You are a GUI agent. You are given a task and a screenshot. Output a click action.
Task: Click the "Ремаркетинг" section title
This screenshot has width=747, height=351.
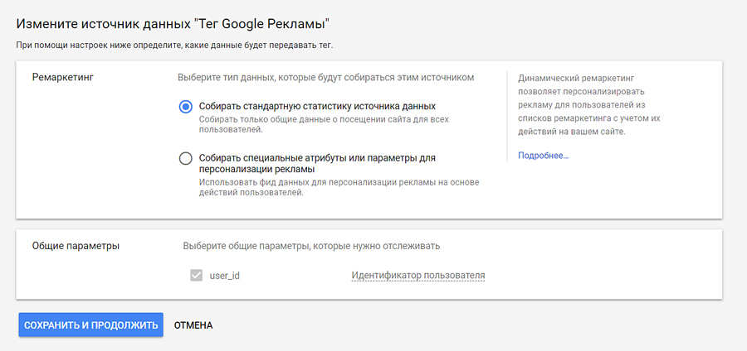click(62, 77)
